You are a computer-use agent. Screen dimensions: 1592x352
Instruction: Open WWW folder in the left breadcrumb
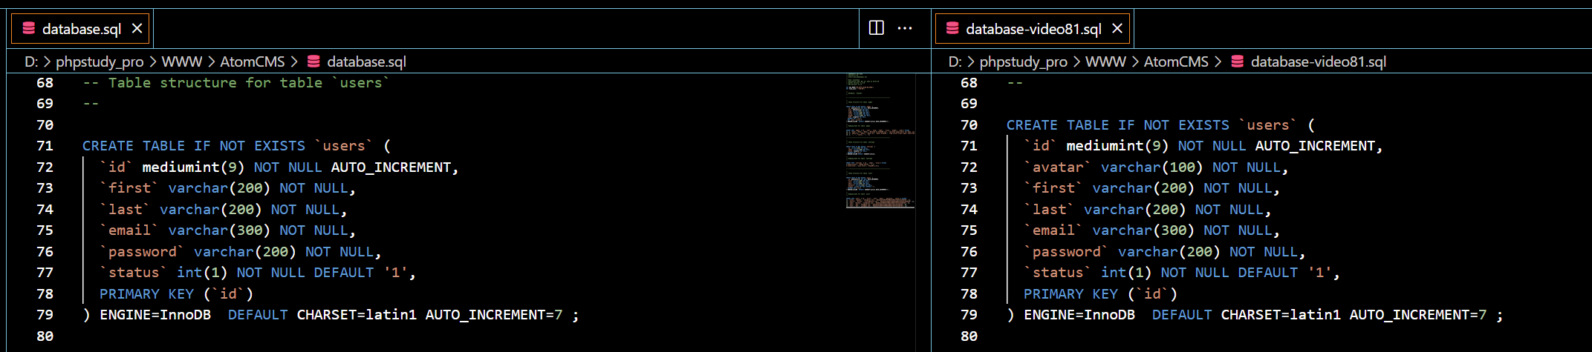[x=182, y=62]
